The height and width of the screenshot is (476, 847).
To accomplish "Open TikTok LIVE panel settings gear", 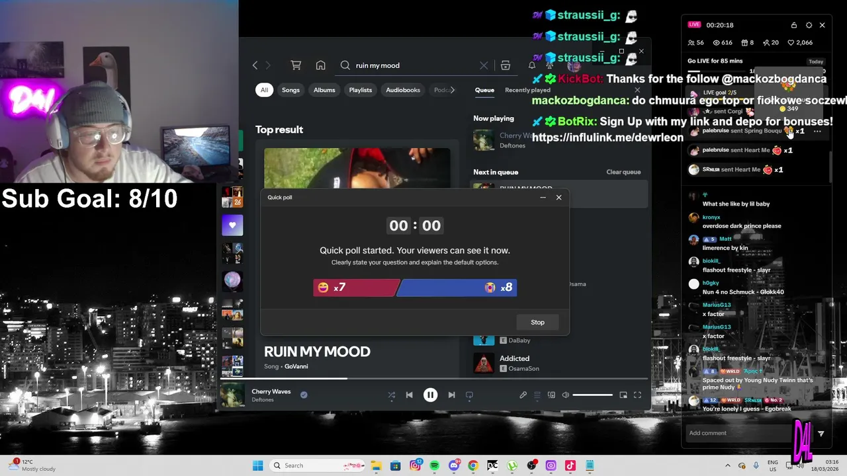I will 809,25.
